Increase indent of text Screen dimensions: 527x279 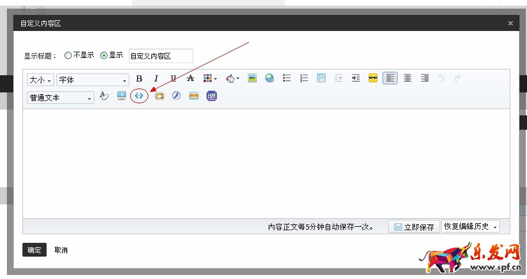(356, 78)
